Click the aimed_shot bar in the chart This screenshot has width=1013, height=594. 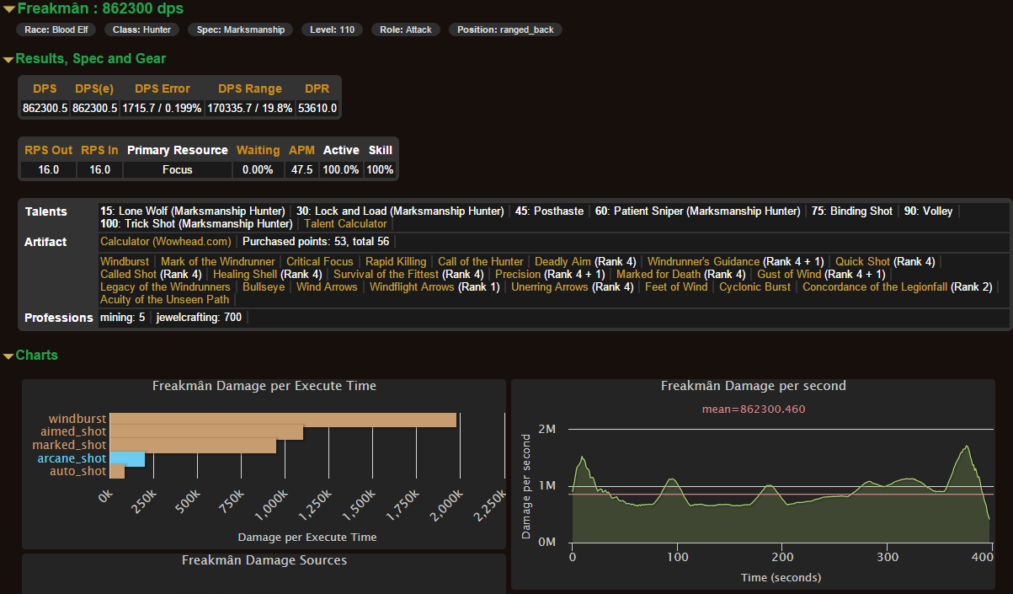206,432
